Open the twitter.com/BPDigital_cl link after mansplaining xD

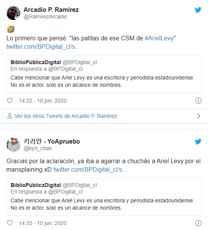[x=90, y=170]
